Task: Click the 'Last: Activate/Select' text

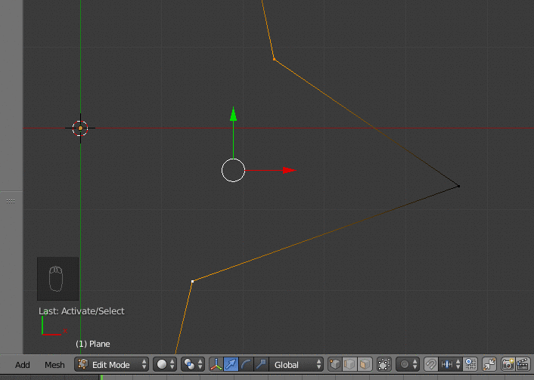Action: click(x=82, y=311)
